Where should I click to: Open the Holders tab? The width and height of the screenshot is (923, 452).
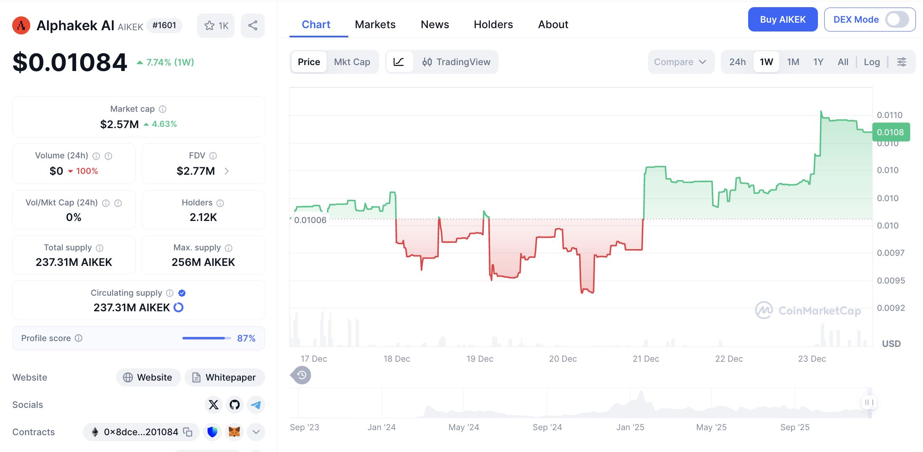click(x=493, y=25)
